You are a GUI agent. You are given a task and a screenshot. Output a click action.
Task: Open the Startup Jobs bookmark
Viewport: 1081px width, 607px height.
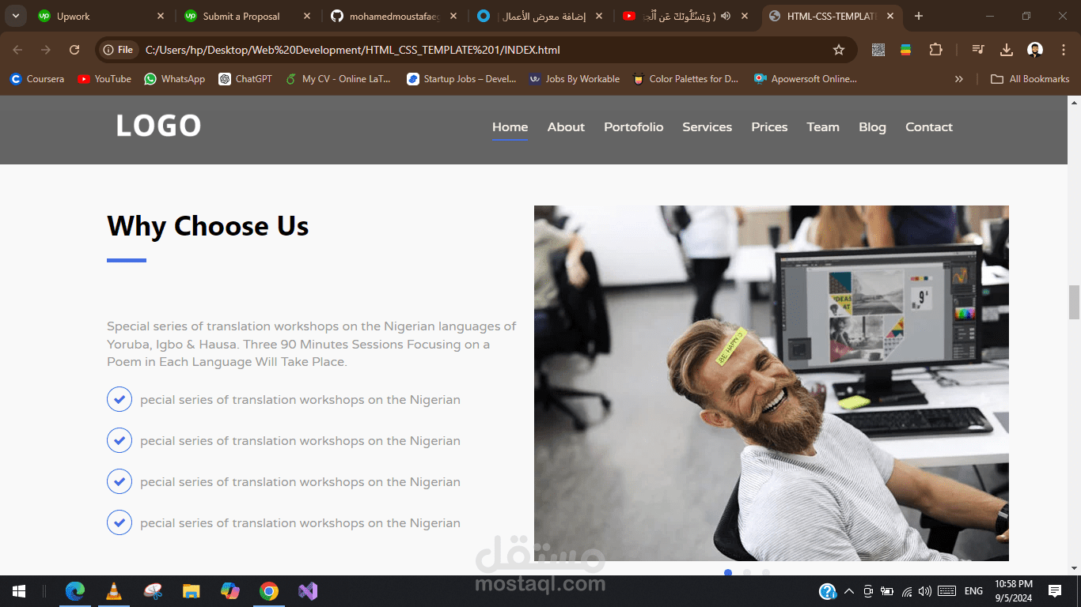coord(461,79)
